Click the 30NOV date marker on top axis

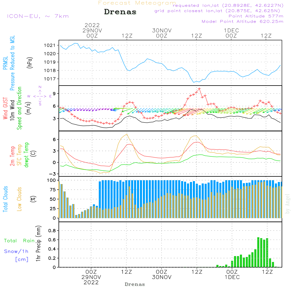point(162,31)
